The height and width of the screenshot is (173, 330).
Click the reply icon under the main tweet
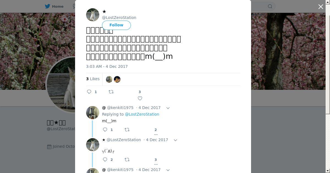pos(89,92)
